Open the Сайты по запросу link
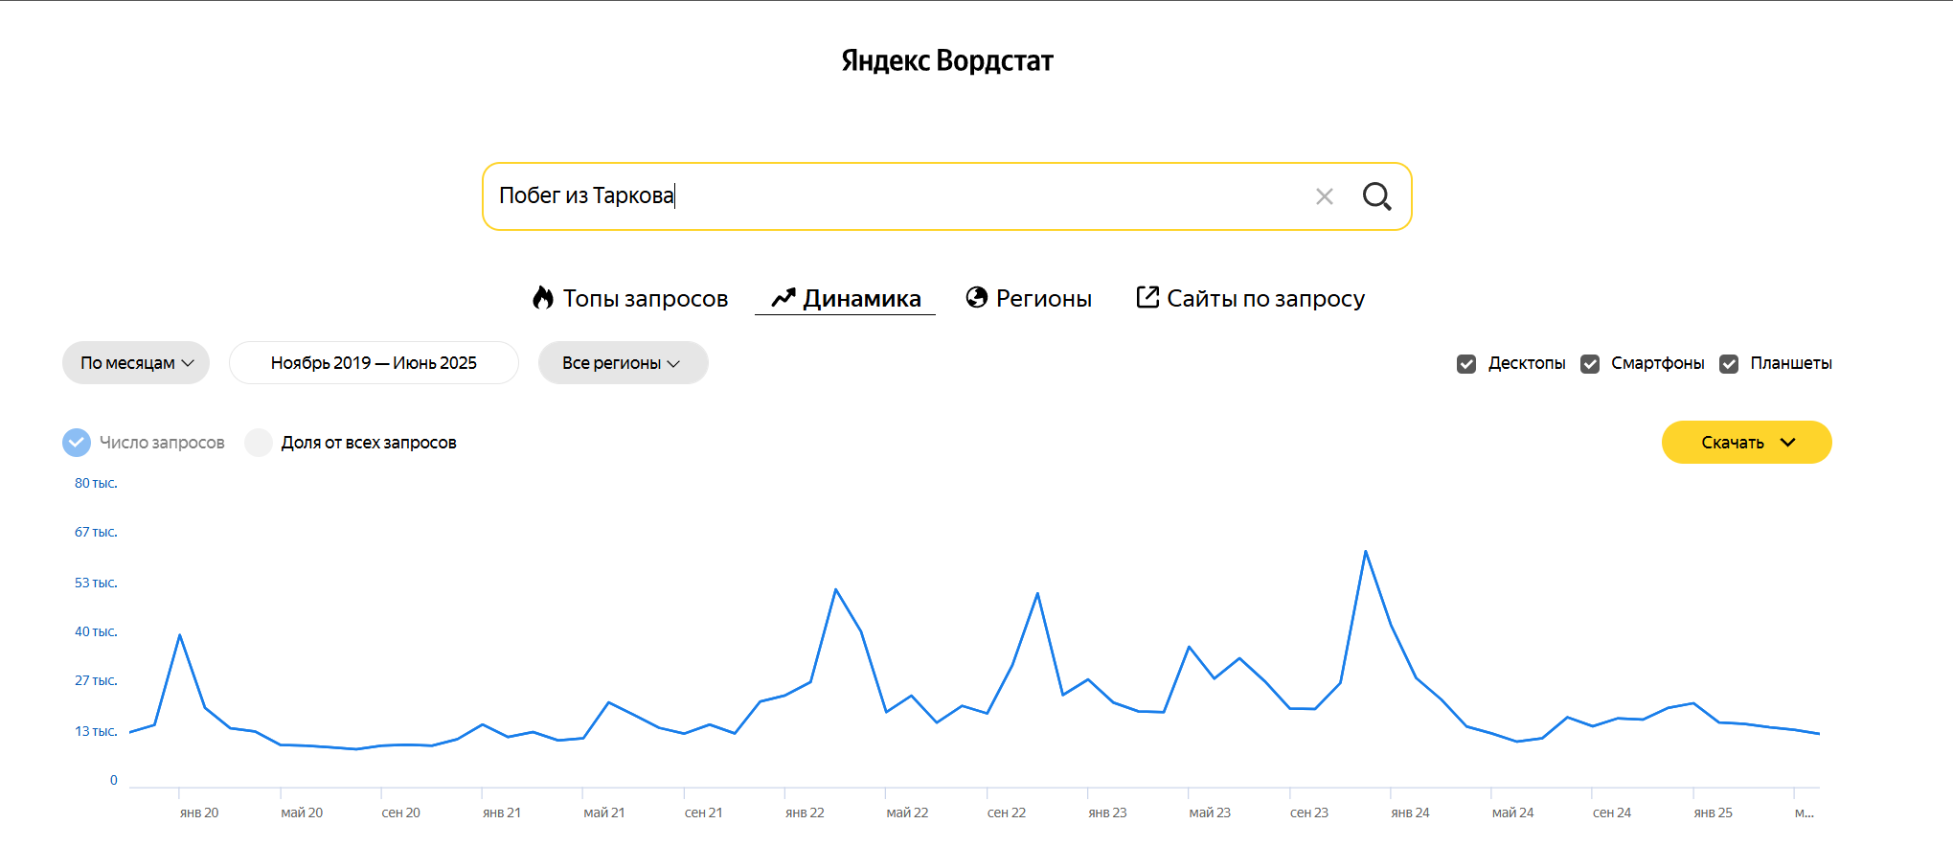 coord(1264,299)
